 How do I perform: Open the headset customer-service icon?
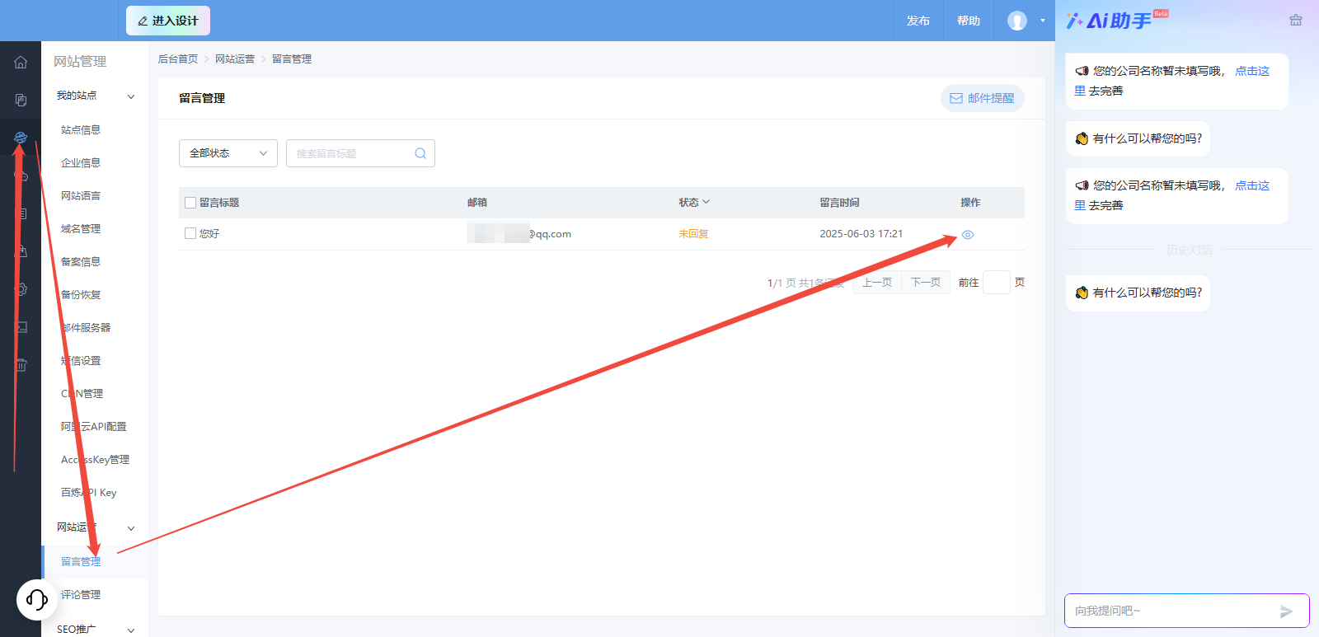tap(37, 599)
